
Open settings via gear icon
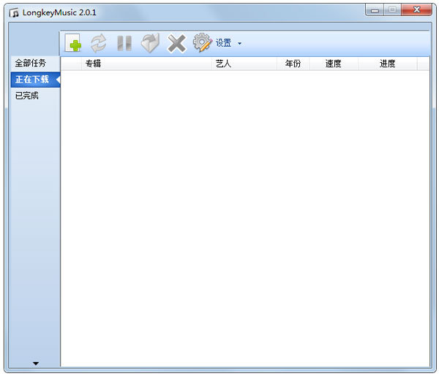pos(202,42)
